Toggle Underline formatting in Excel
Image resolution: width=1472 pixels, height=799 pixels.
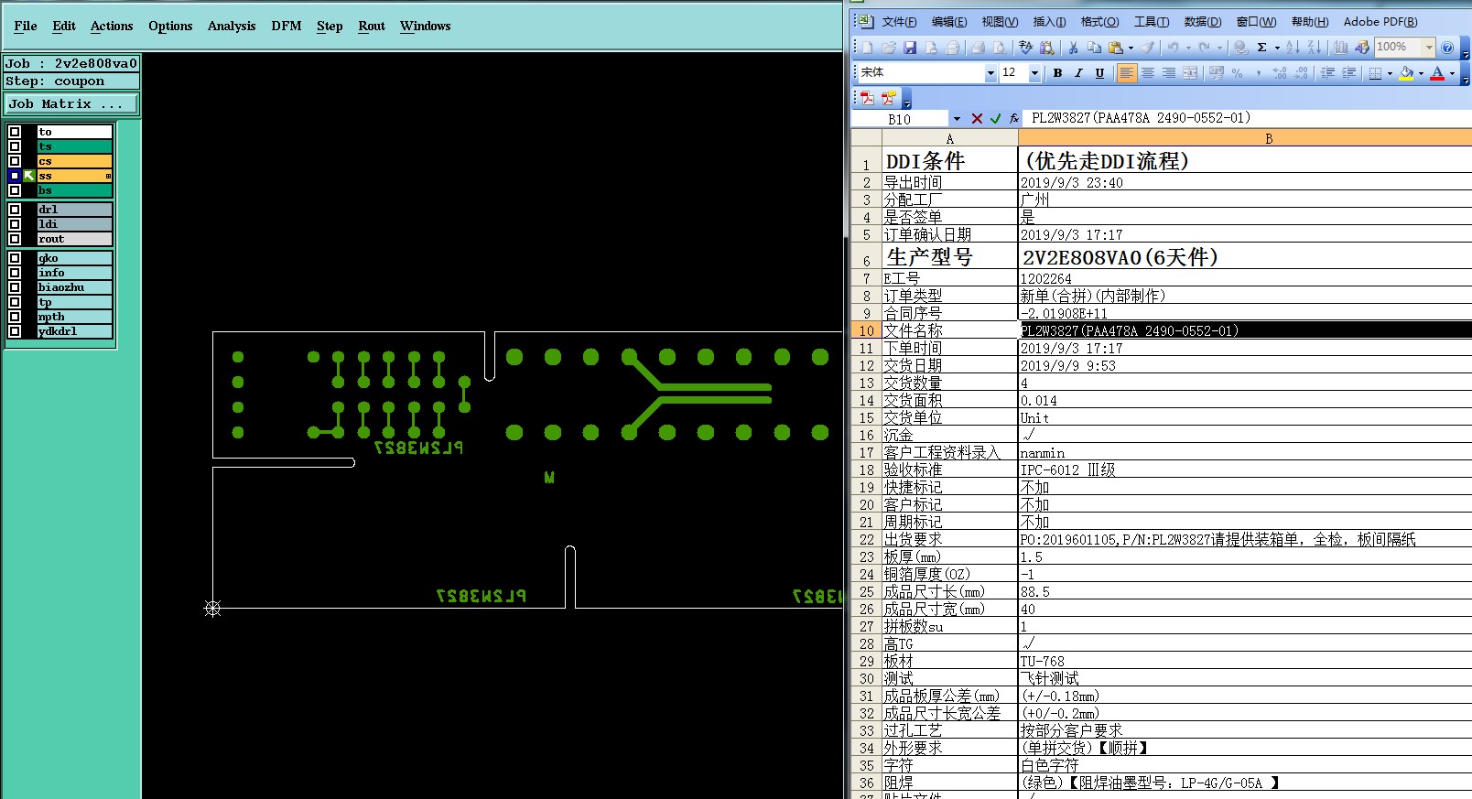tap(1099, 73)
